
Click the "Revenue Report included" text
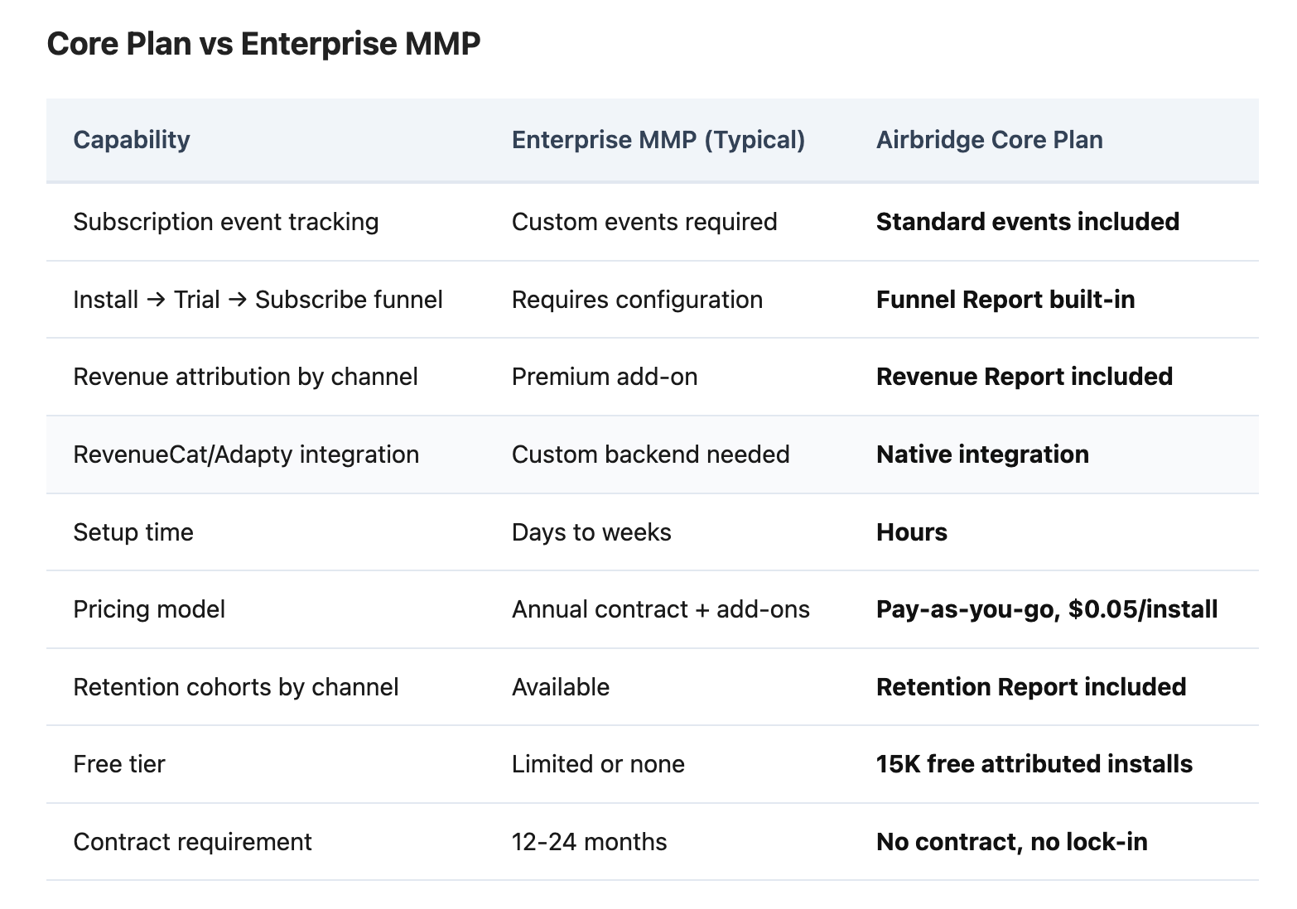point(1024,377)
